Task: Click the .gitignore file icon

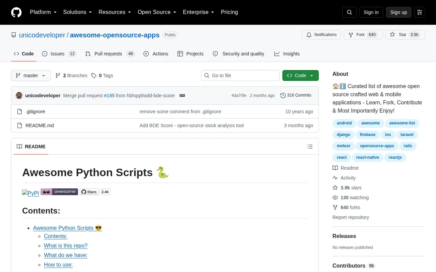Action: click(x=19, y=112)
